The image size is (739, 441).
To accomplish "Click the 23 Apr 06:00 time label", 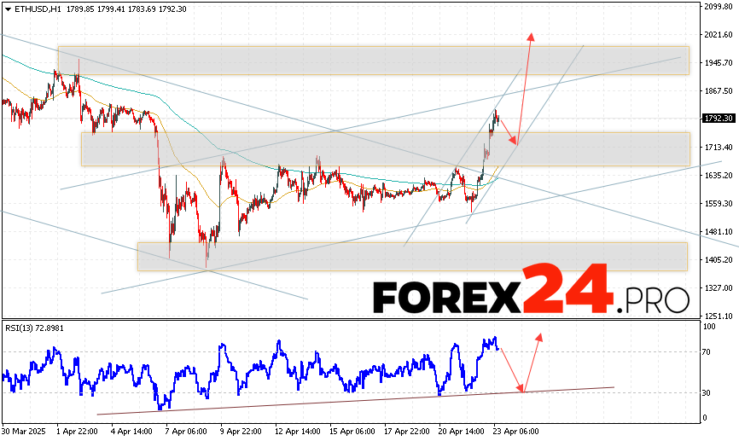I will click(515, 432).
